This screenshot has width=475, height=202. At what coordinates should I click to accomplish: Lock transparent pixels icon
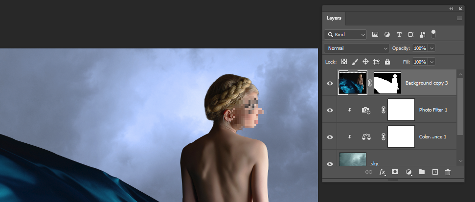(x=344, y=62)
